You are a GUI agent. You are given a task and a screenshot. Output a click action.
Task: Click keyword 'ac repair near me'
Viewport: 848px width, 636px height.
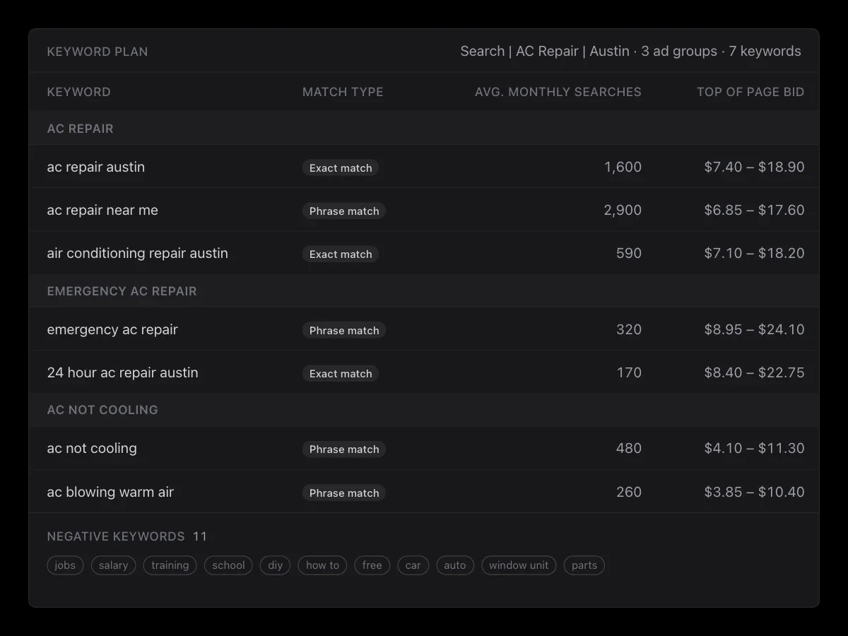coord(102,211)
